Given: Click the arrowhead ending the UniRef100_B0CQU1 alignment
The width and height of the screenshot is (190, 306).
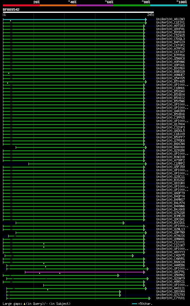Looking at the screenshot, I should 124,223.
